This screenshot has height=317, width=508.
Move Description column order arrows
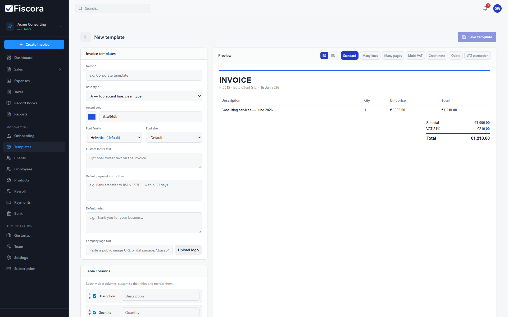pos(90,296)
